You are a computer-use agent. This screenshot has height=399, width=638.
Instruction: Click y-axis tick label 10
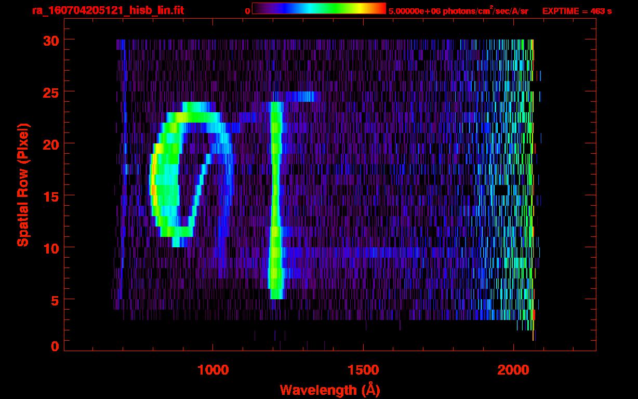tap(50, 248)
